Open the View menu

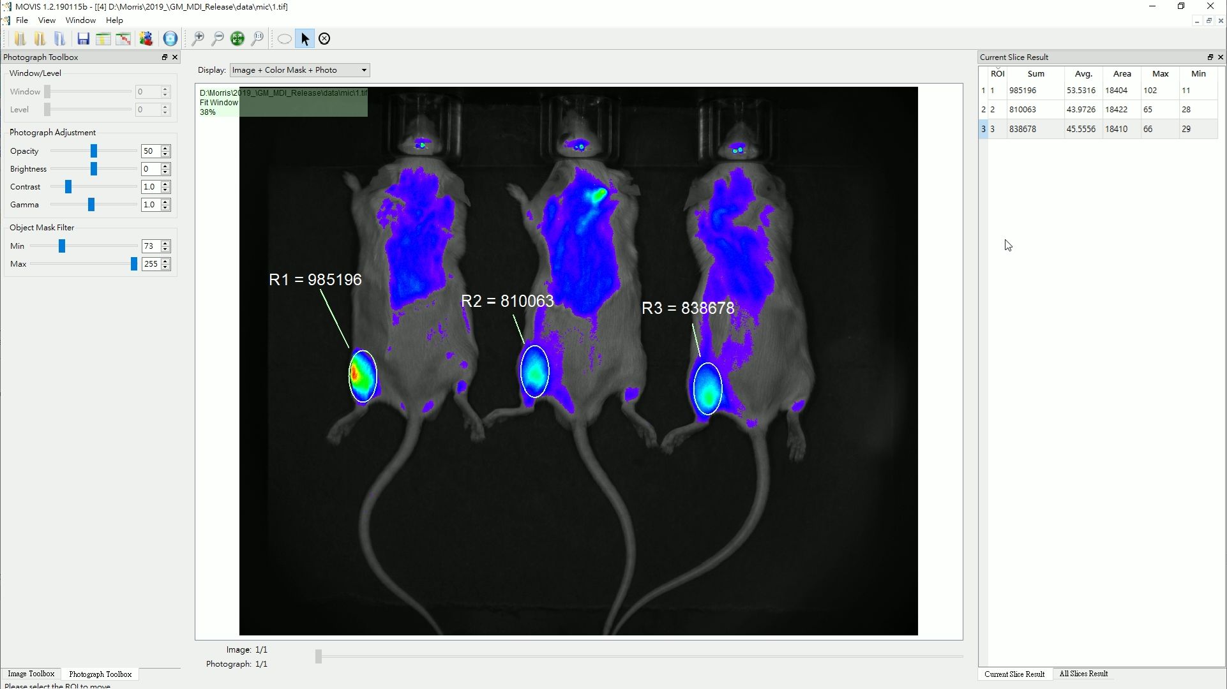[47, 20]
